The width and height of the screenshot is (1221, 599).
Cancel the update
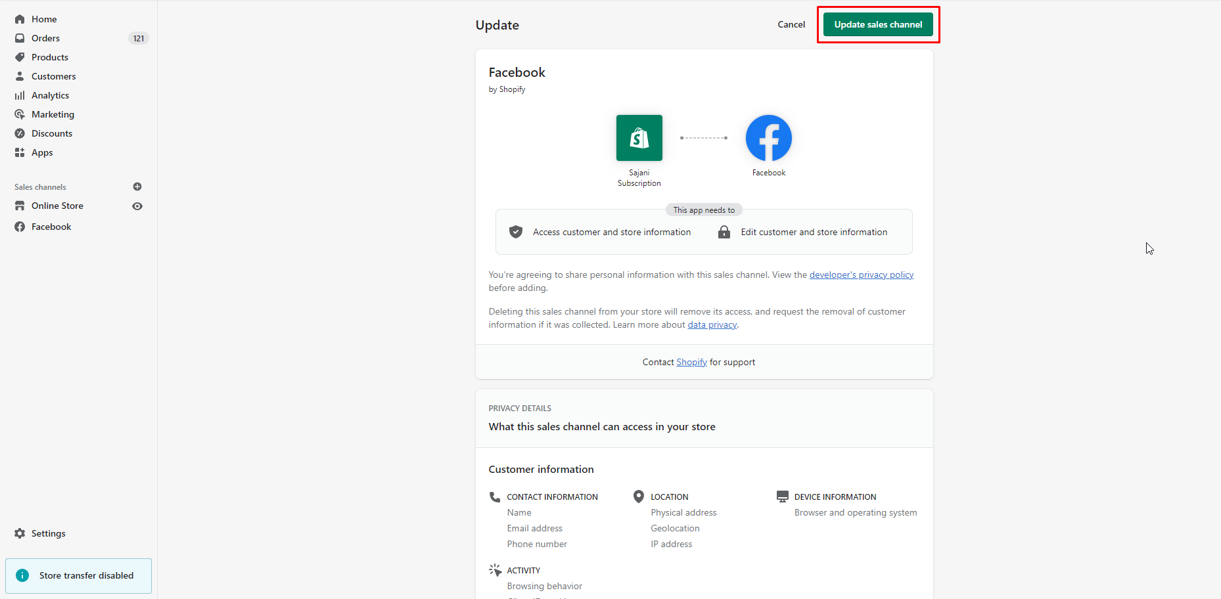791,24
